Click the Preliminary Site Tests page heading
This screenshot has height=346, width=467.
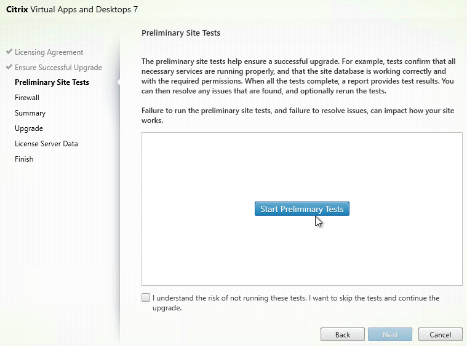181,33
